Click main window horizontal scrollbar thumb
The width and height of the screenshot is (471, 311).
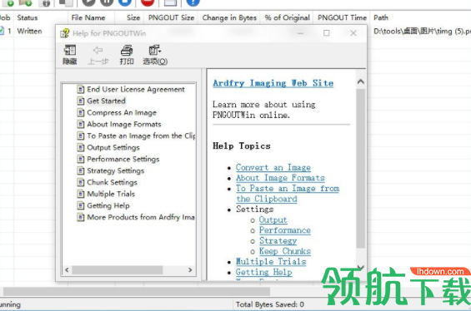[x=137, y=291]
